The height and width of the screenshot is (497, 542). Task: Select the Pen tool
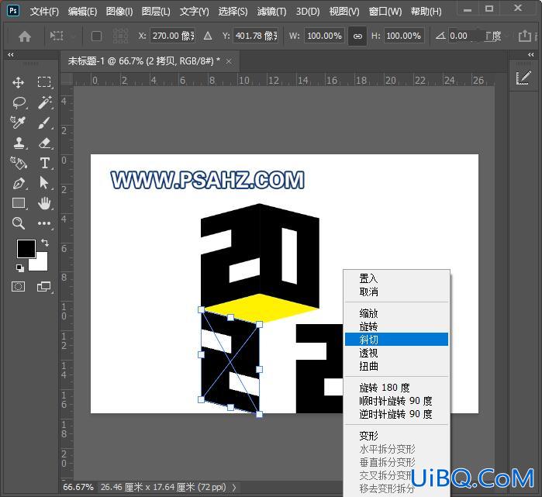pos(19,183)
